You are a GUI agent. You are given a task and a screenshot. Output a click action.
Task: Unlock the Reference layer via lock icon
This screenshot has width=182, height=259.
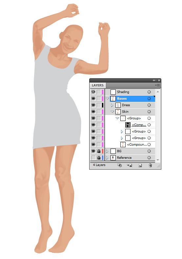pyautogui.click(x=99, y=158)
